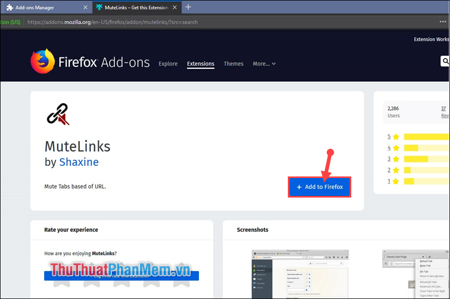Open page actions three-dots menu
This screenshot has width=450, height=299.
(x=443, y=22)
